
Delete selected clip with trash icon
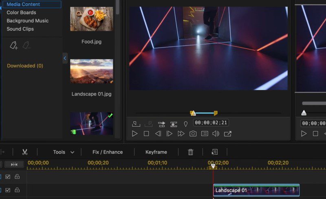[190, 152]
